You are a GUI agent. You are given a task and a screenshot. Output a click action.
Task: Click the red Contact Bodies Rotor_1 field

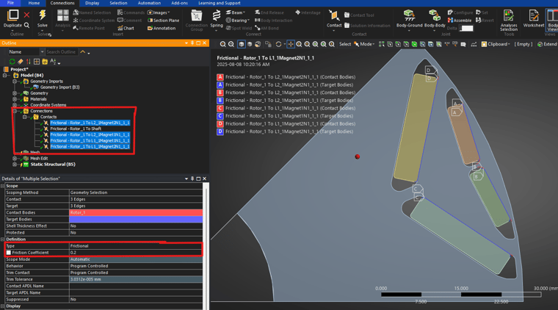click(136, 212)
